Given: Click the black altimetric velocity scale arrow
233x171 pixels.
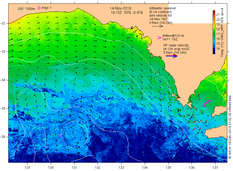Looking at the screenshot, I should coord(157,26).
